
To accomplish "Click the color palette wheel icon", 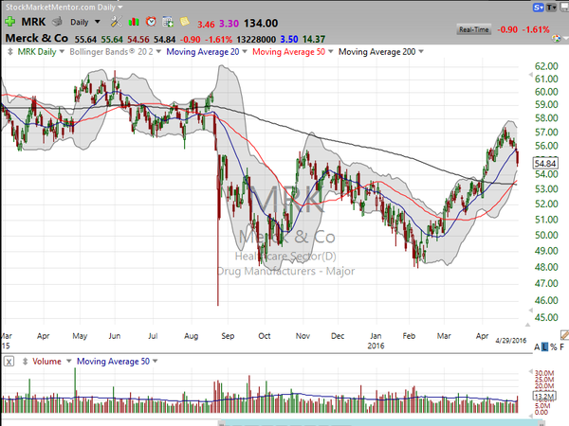I will tap(556, 38).
